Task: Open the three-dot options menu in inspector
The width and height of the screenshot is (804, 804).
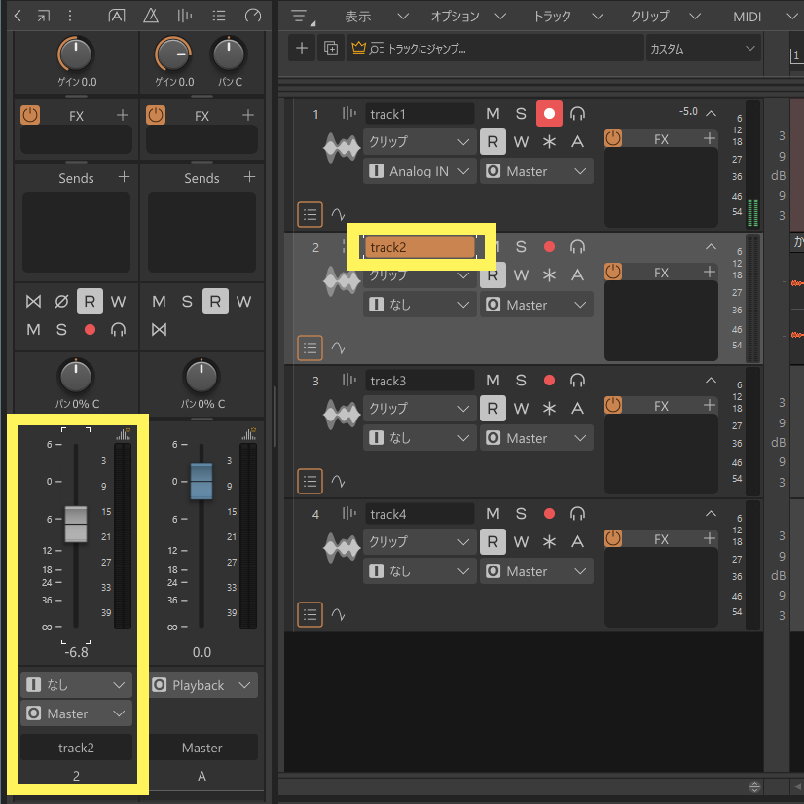Action: 70,16
